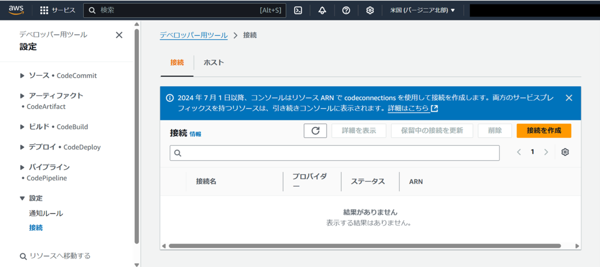The height and width of the screenshot is (267, 600).
Task: Open the サービス grid menu
Action: pos(57,10)
